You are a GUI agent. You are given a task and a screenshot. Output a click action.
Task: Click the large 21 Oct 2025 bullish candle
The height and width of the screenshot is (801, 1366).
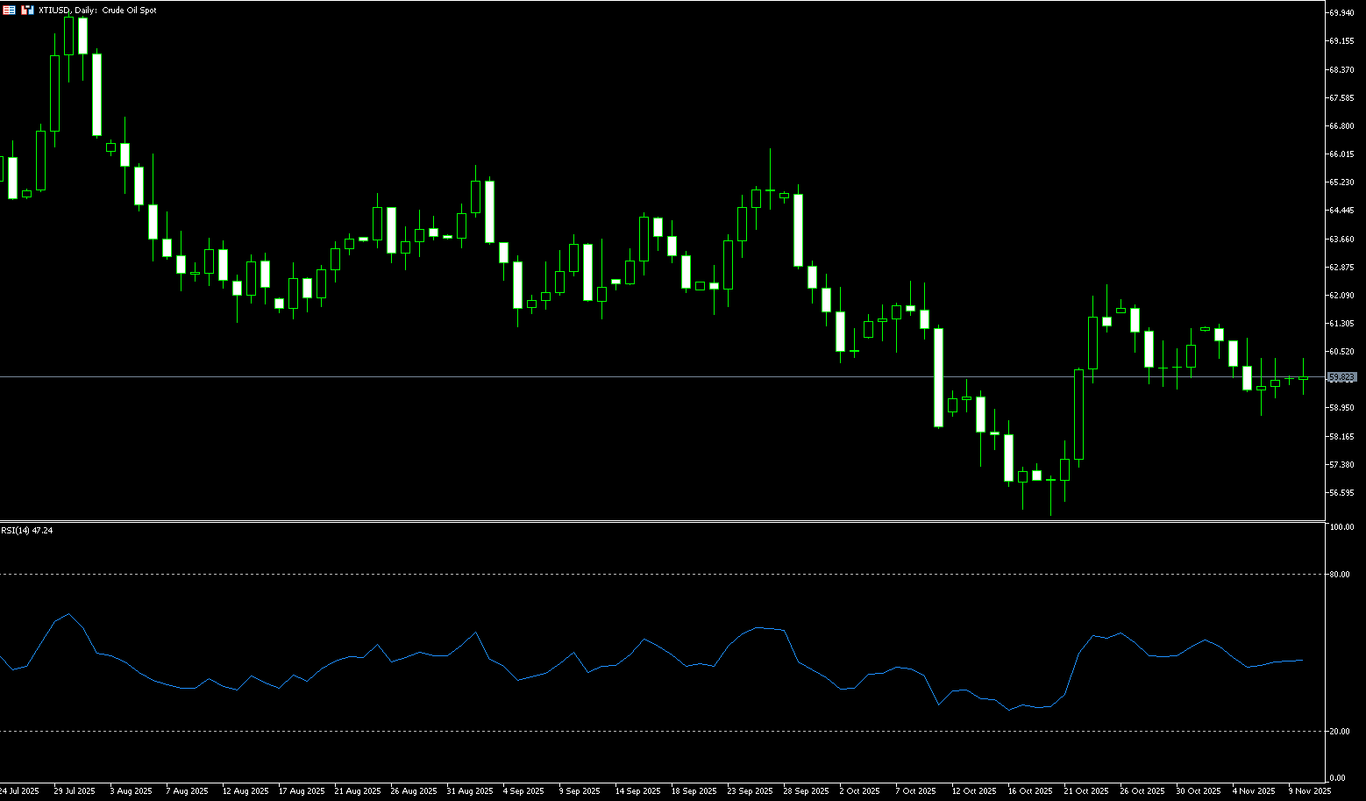pyautogui.click(x=1078, y=414)
